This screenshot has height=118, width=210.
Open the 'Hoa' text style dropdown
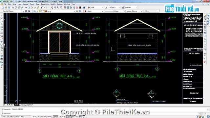pos(97,8)
